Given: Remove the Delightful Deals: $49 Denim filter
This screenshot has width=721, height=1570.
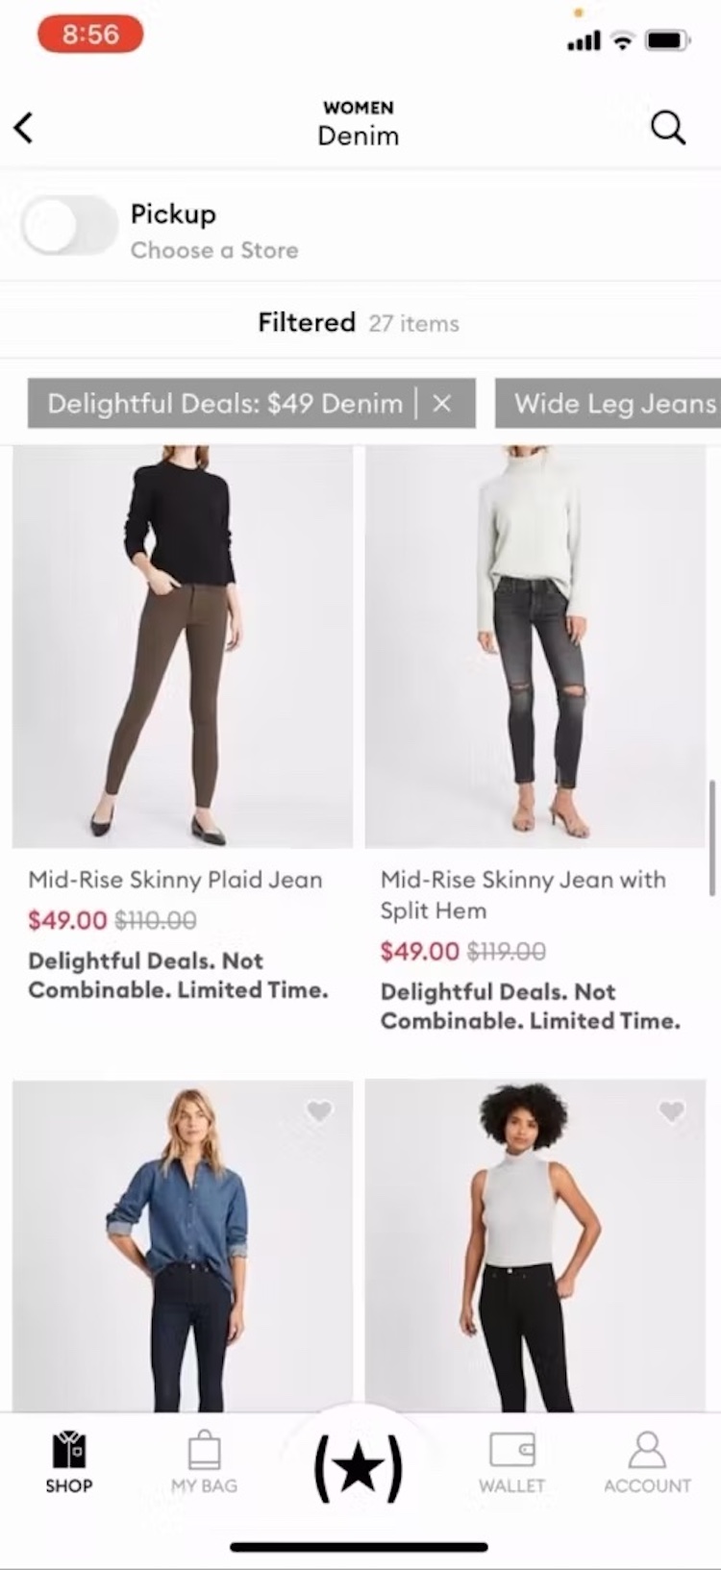Looking at the screenshot, I should pos(442,404).
